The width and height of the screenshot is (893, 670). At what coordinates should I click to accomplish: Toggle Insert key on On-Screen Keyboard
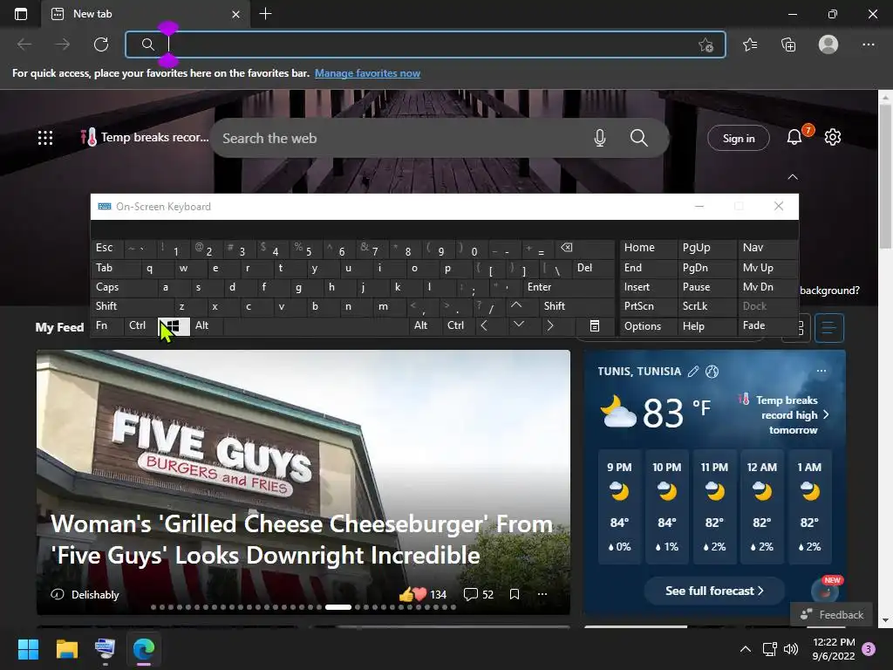click(x=649, y=287)
